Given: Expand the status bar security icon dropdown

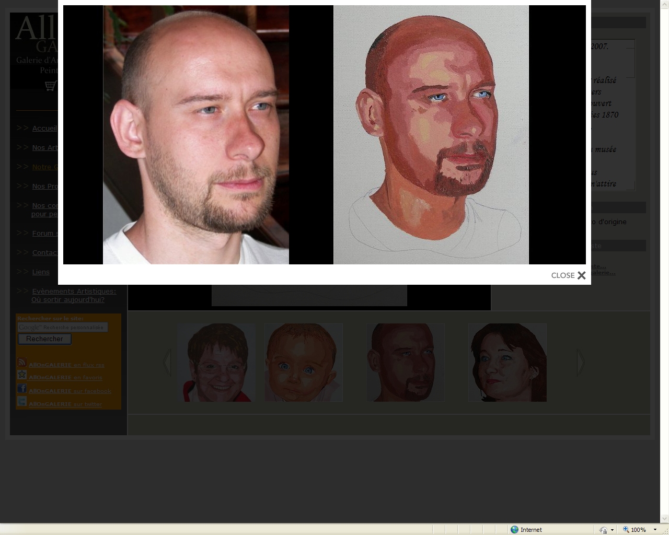Looking at the screenshot, I should point(612,529).
